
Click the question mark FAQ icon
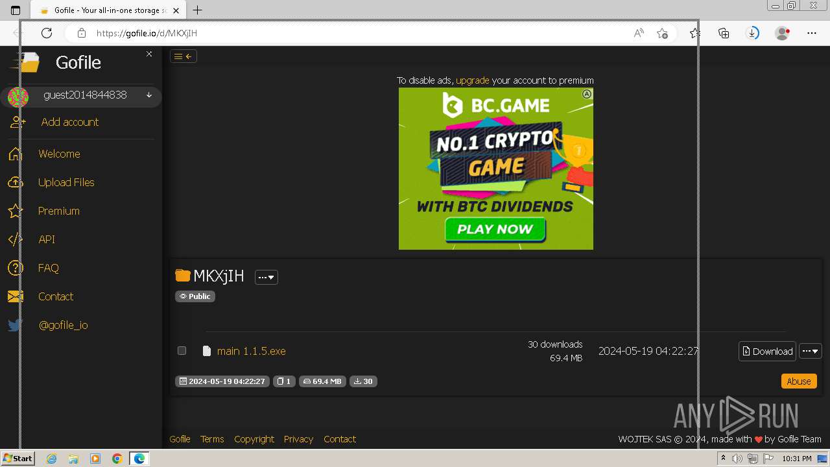16,268
